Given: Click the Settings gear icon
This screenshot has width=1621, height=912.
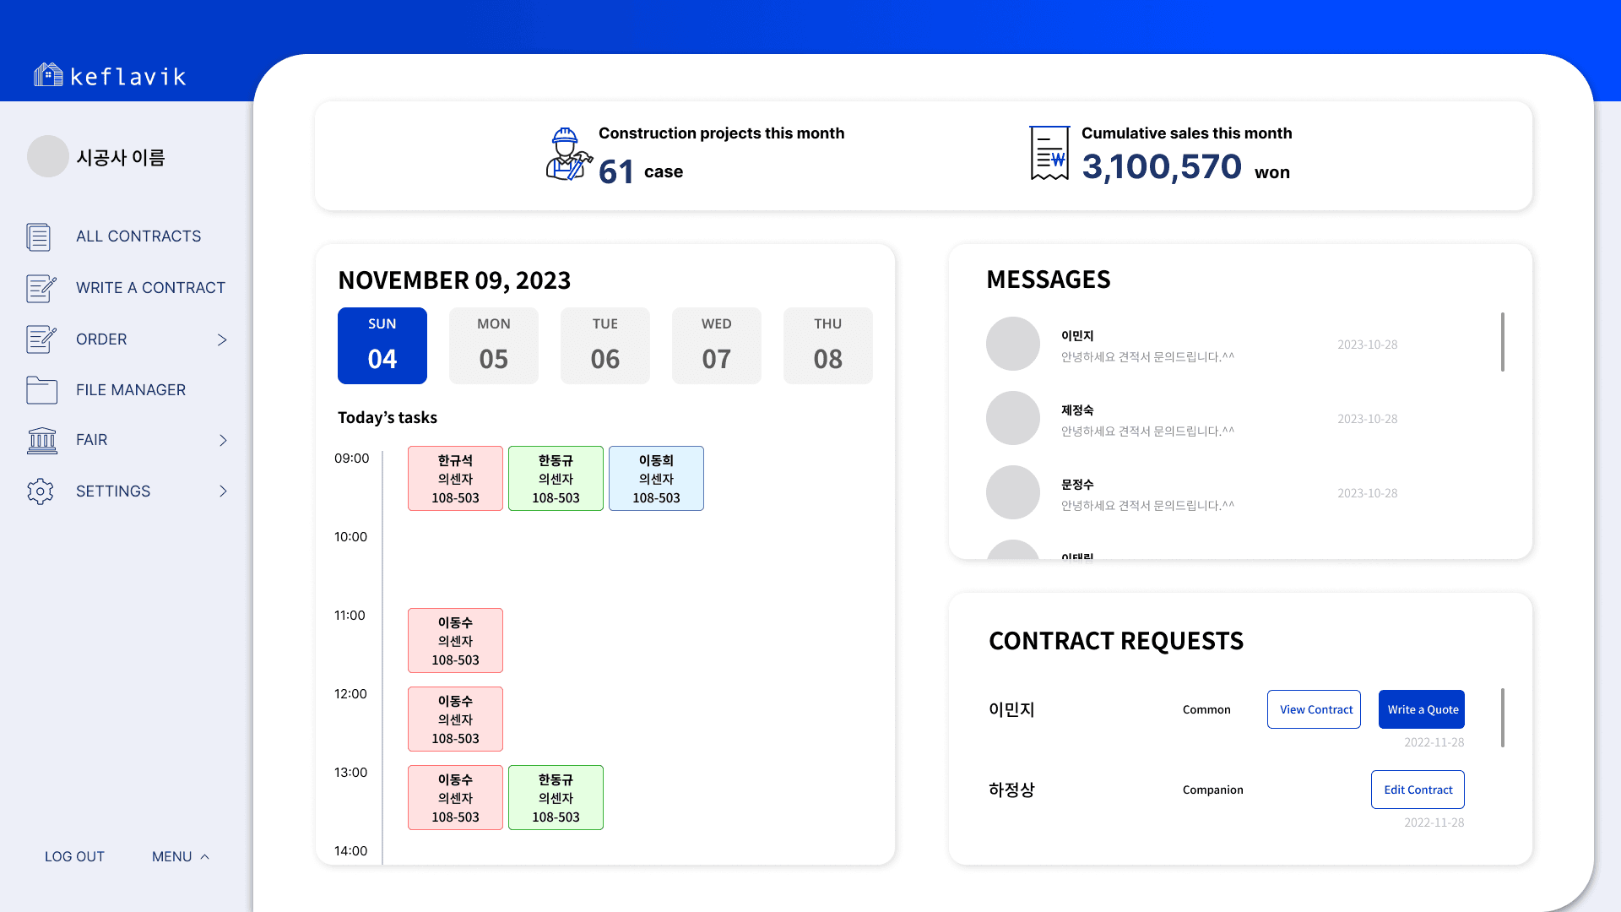Looking at the screenshot, I should [41, 491].
